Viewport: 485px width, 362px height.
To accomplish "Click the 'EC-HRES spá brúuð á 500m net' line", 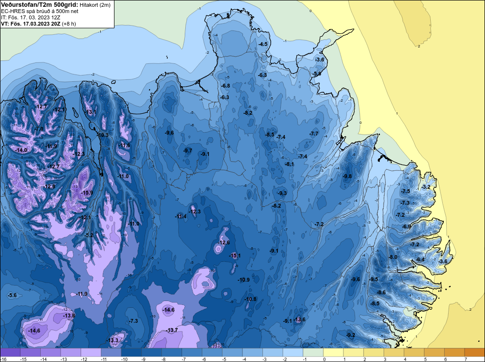I will pyautogui.click(x=40, y=11).
